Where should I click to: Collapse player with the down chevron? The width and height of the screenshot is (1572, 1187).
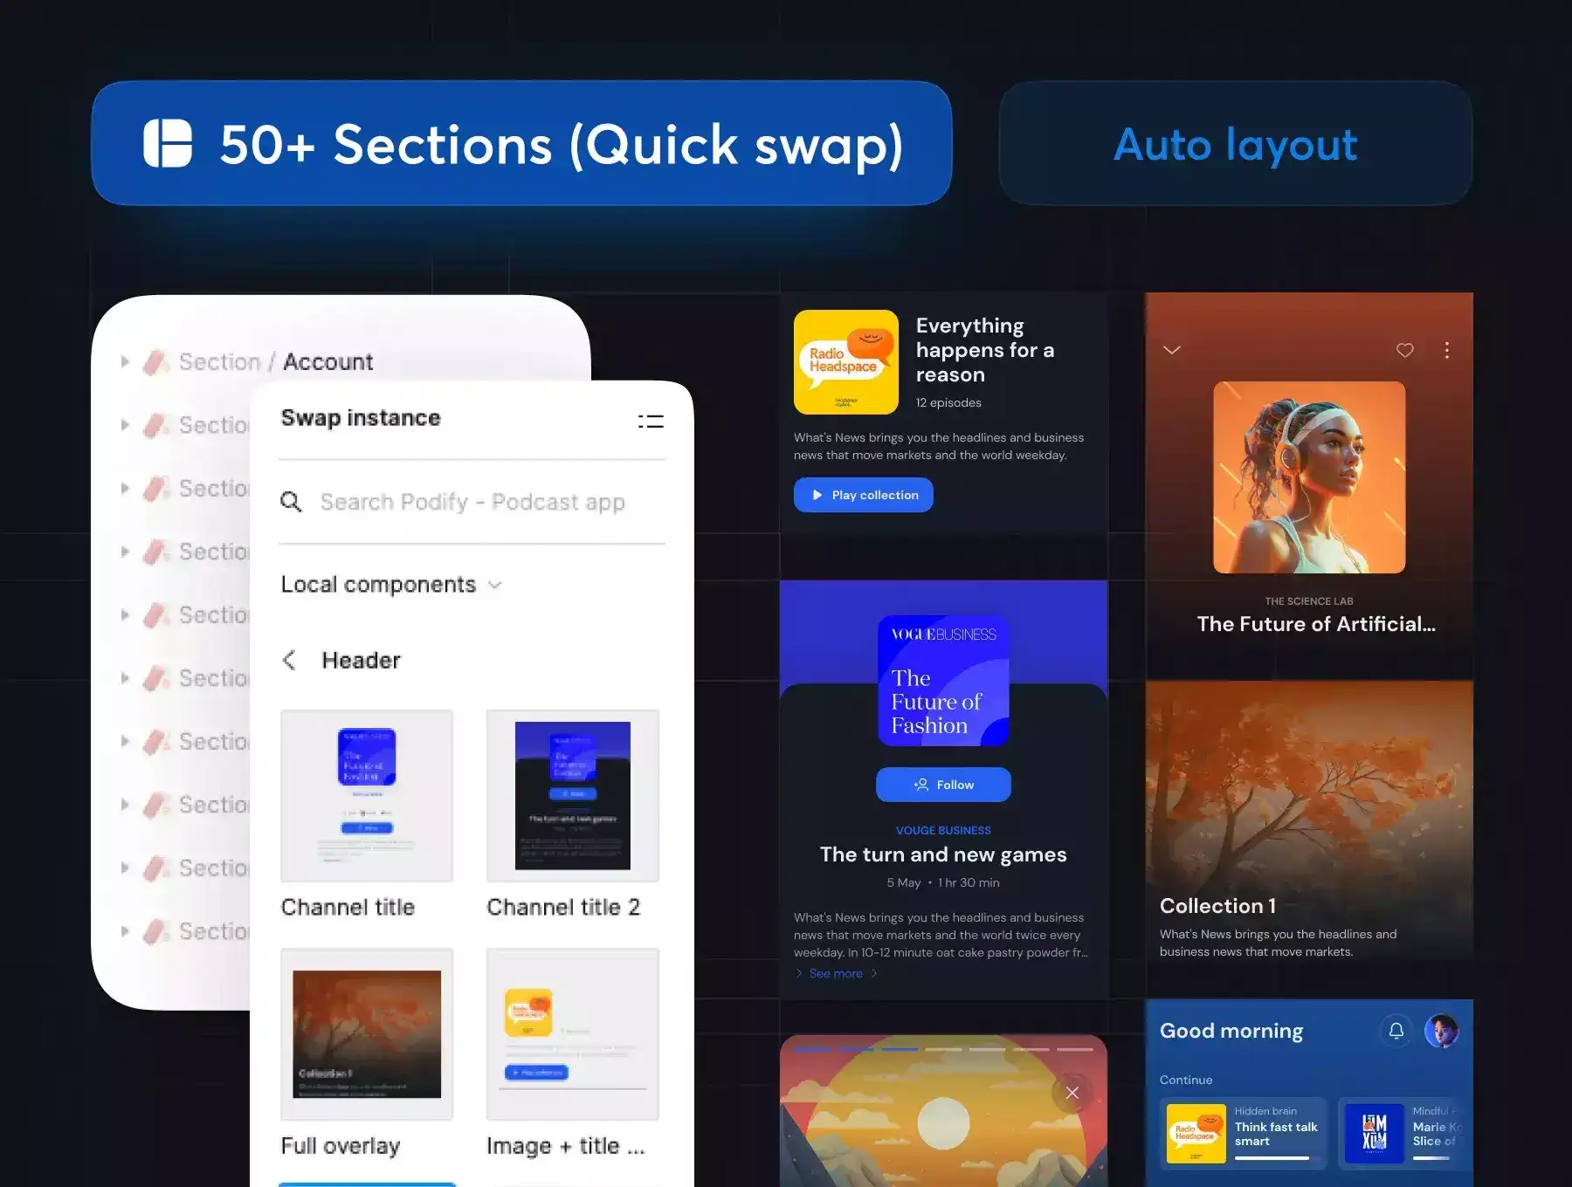(x=1172, y=350)
